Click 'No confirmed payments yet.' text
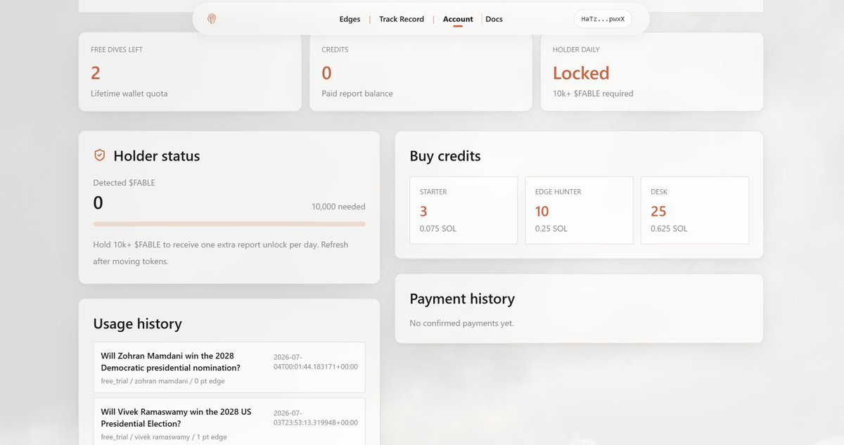Screen dimensions: 844x445 [x=461, y=323]
